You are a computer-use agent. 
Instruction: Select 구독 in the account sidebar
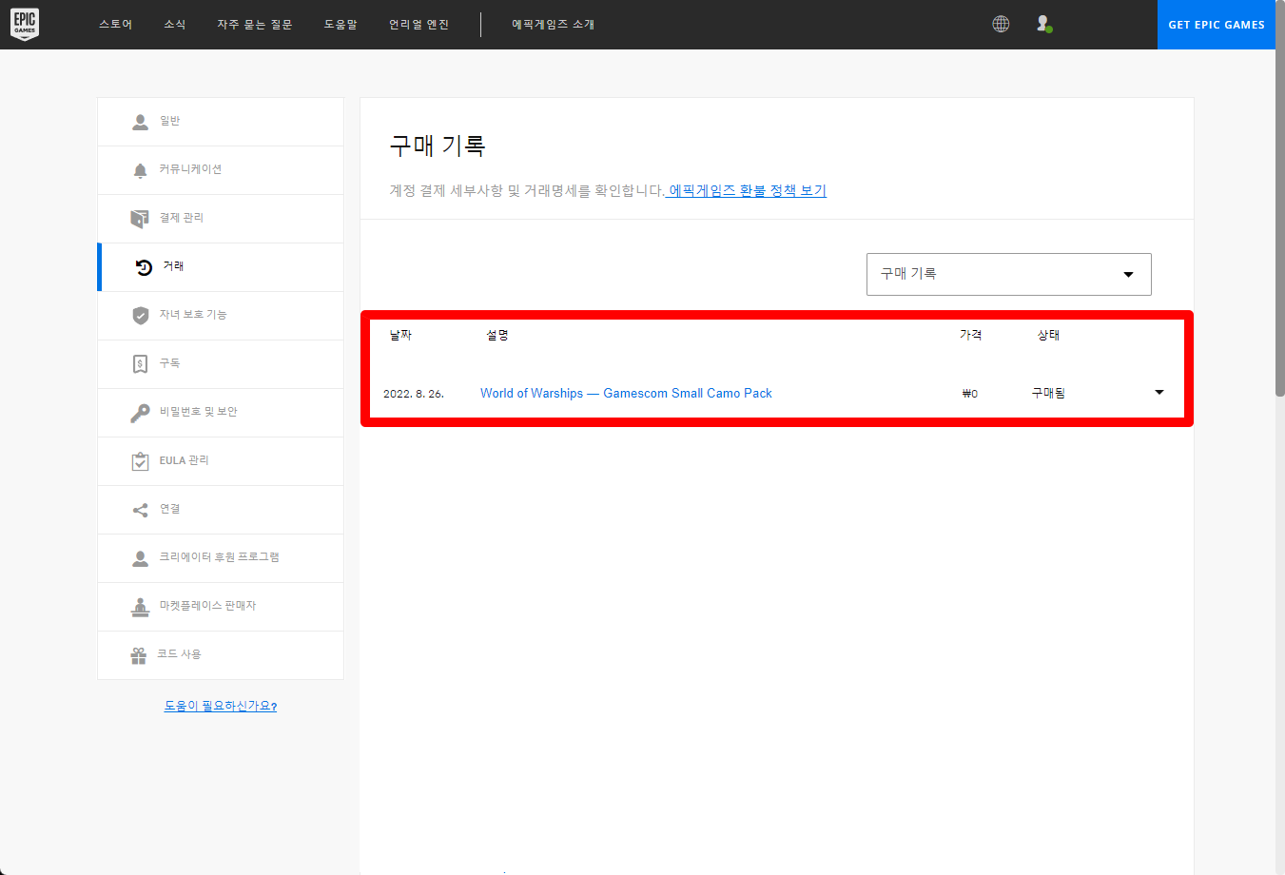pyautogui.click(x=221, y=364)
